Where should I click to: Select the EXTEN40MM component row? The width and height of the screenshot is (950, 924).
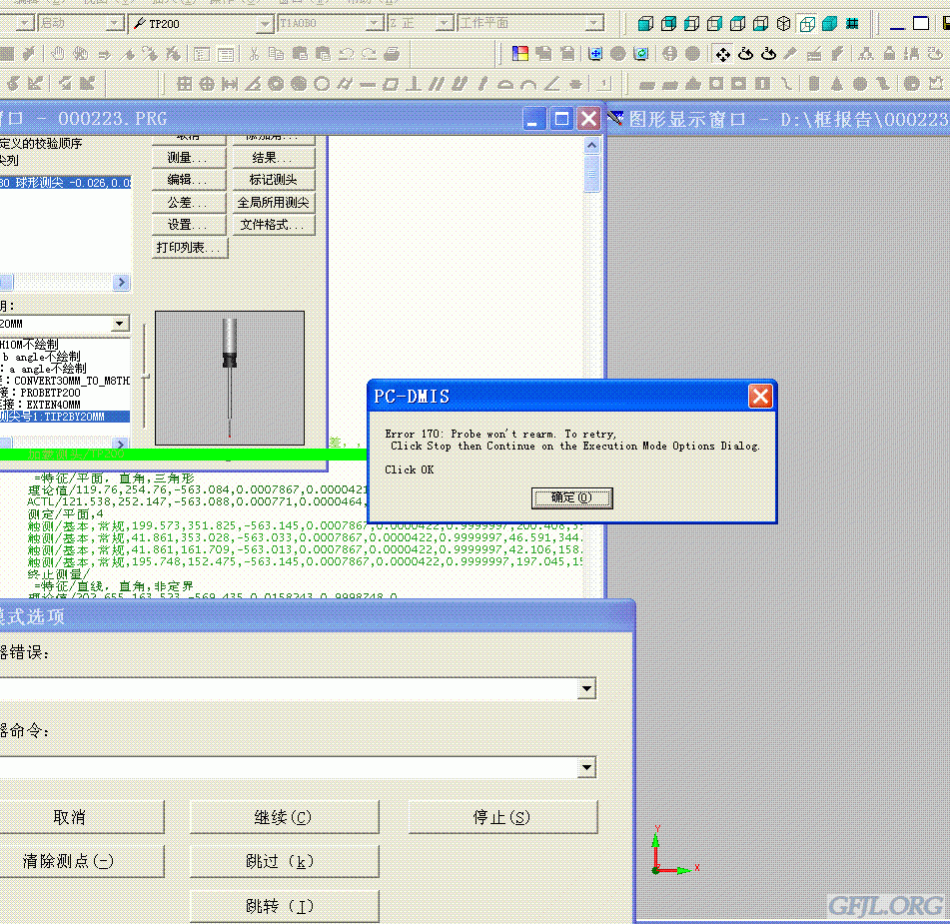[x=65, y=405]
